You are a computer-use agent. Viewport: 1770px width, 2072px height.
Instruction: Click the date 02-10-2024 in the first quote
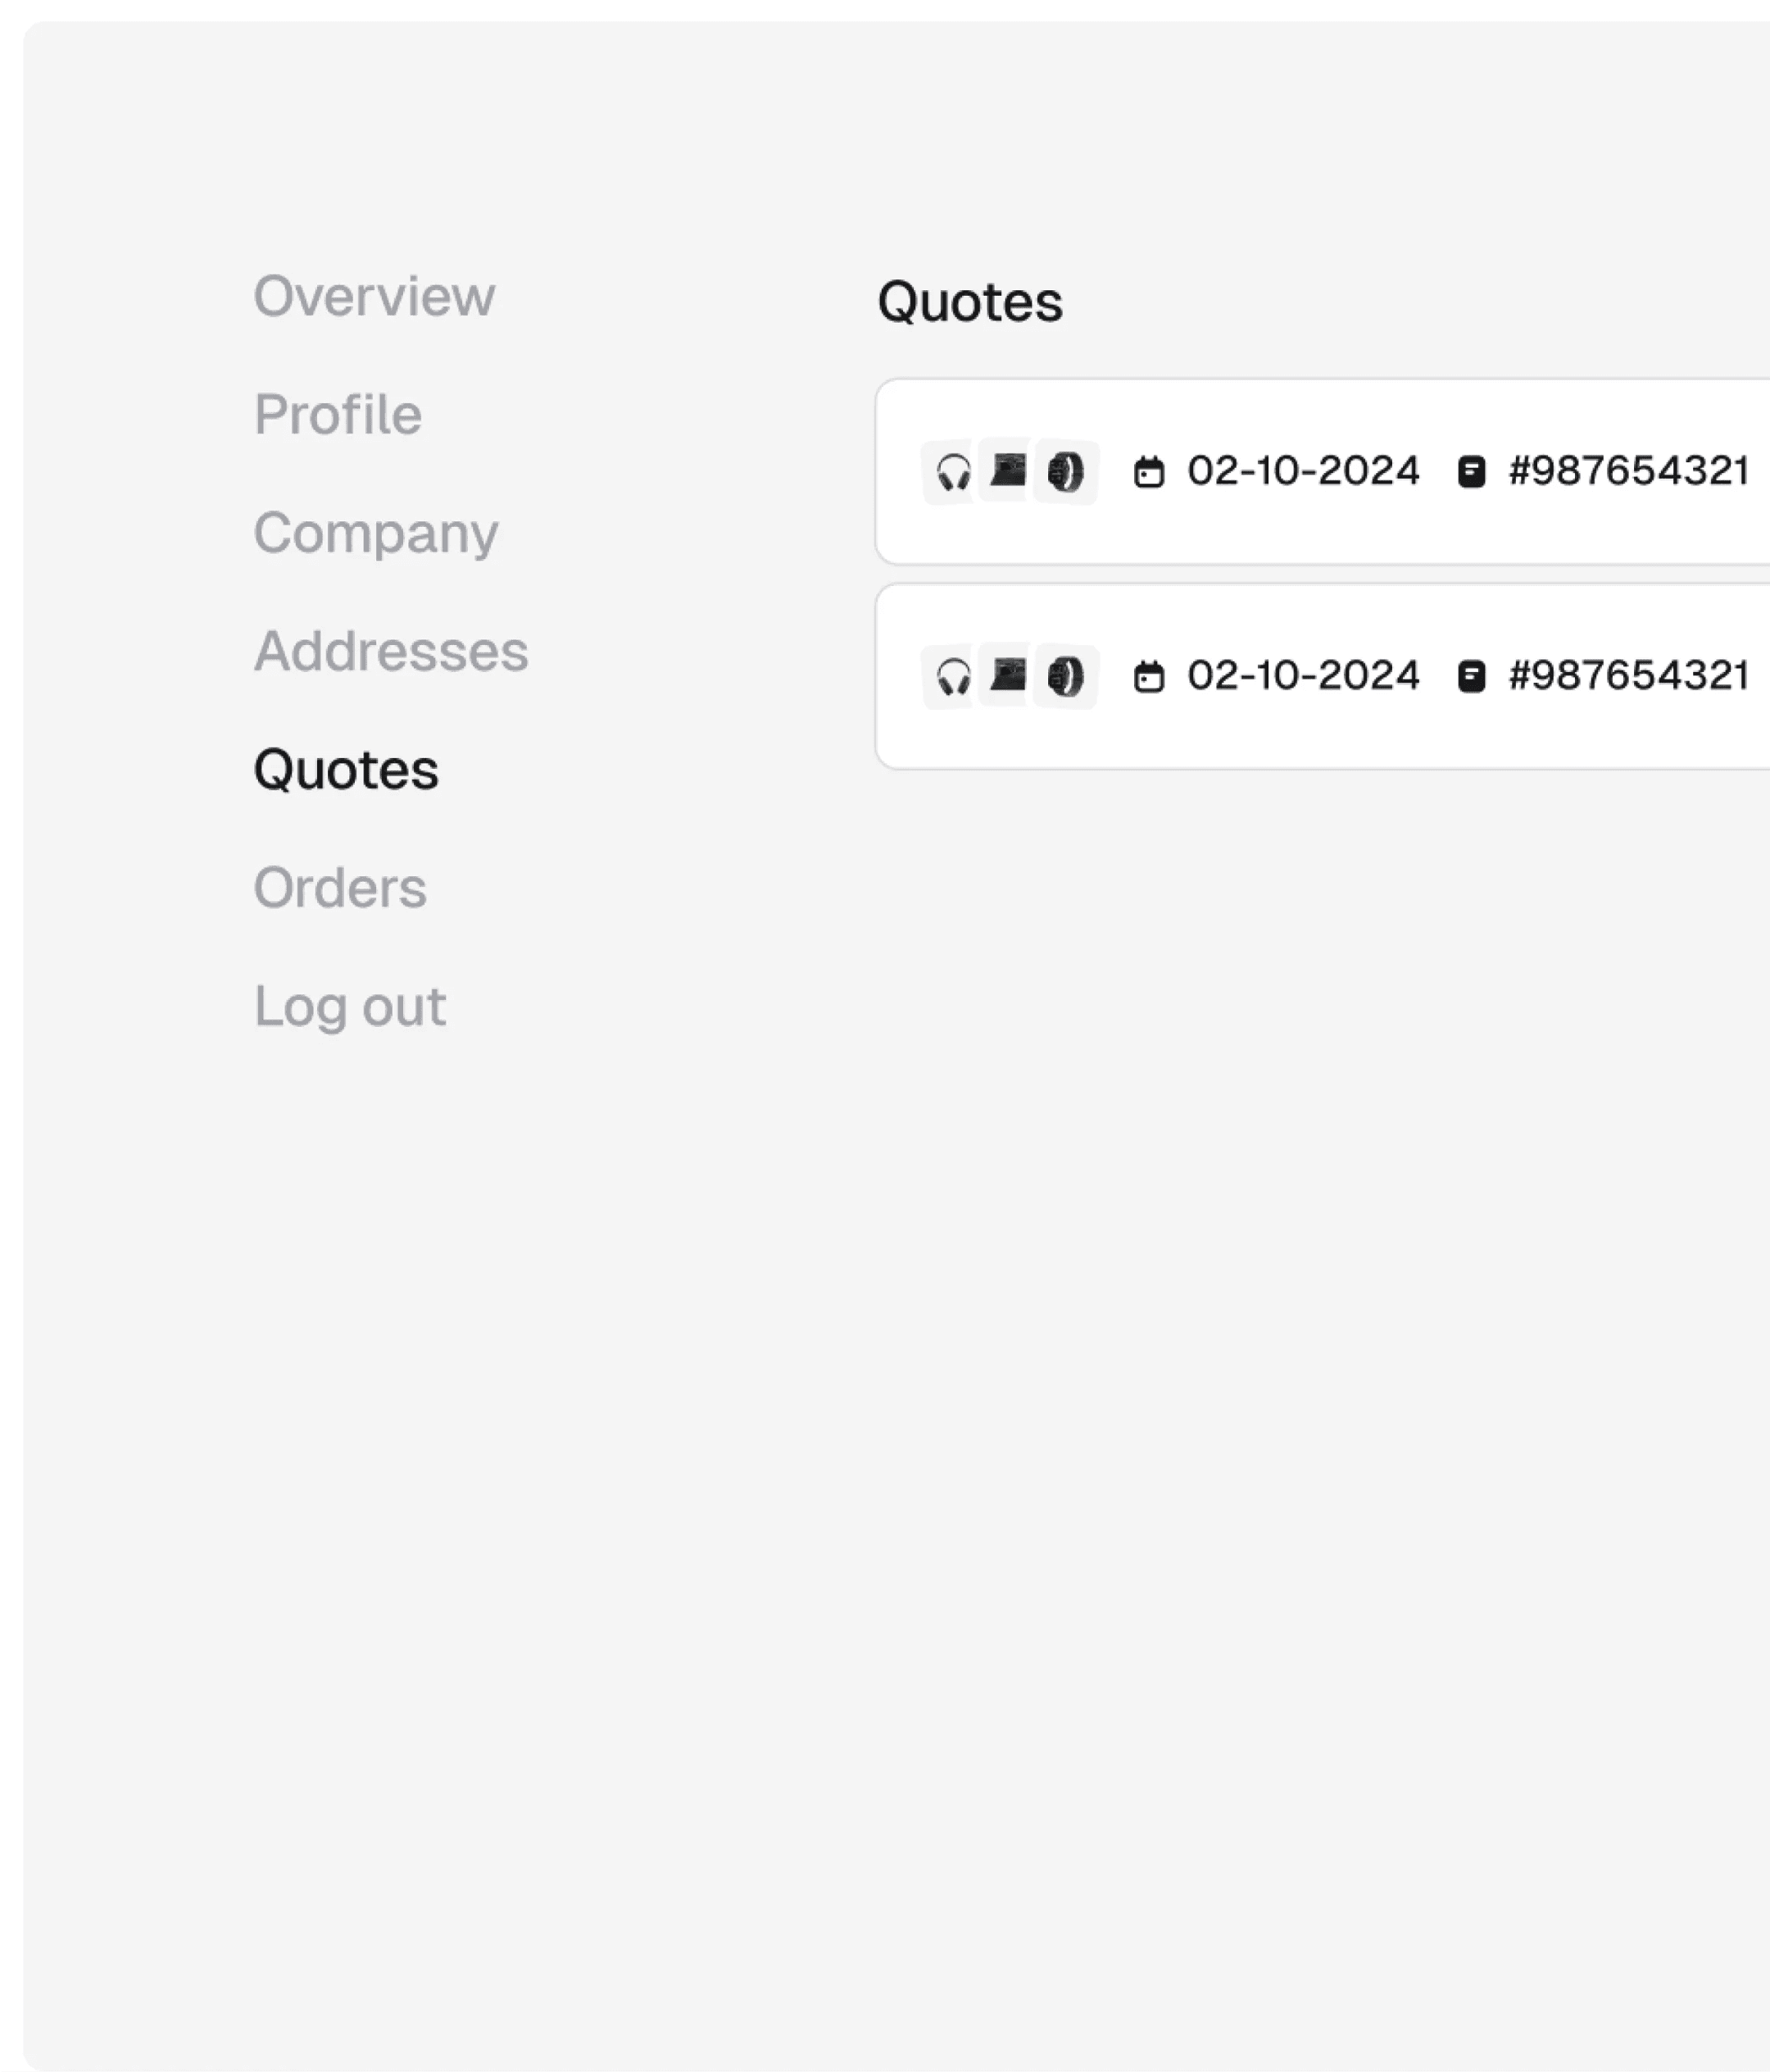pyautogui.click(x=1303, y=471)
